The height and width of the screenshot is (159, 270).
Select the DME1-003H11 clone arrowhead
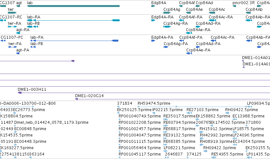(x=20, y=93)
